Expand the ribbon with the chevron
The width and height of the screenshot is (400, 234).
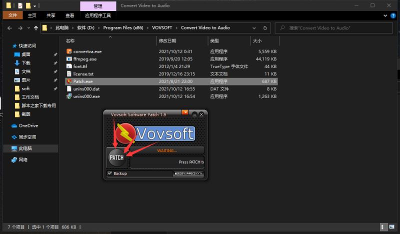pos(385,16)
